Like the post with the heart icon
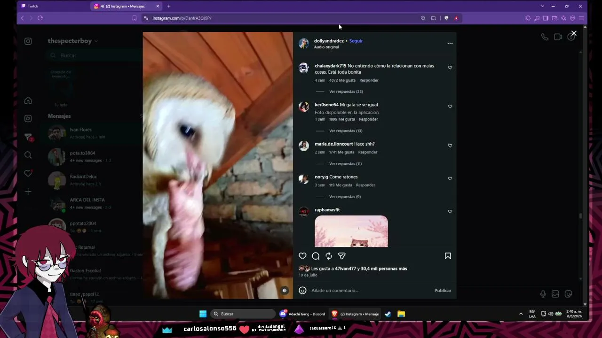The height and width of the screenshot is (338, 602). pos(302,256)
